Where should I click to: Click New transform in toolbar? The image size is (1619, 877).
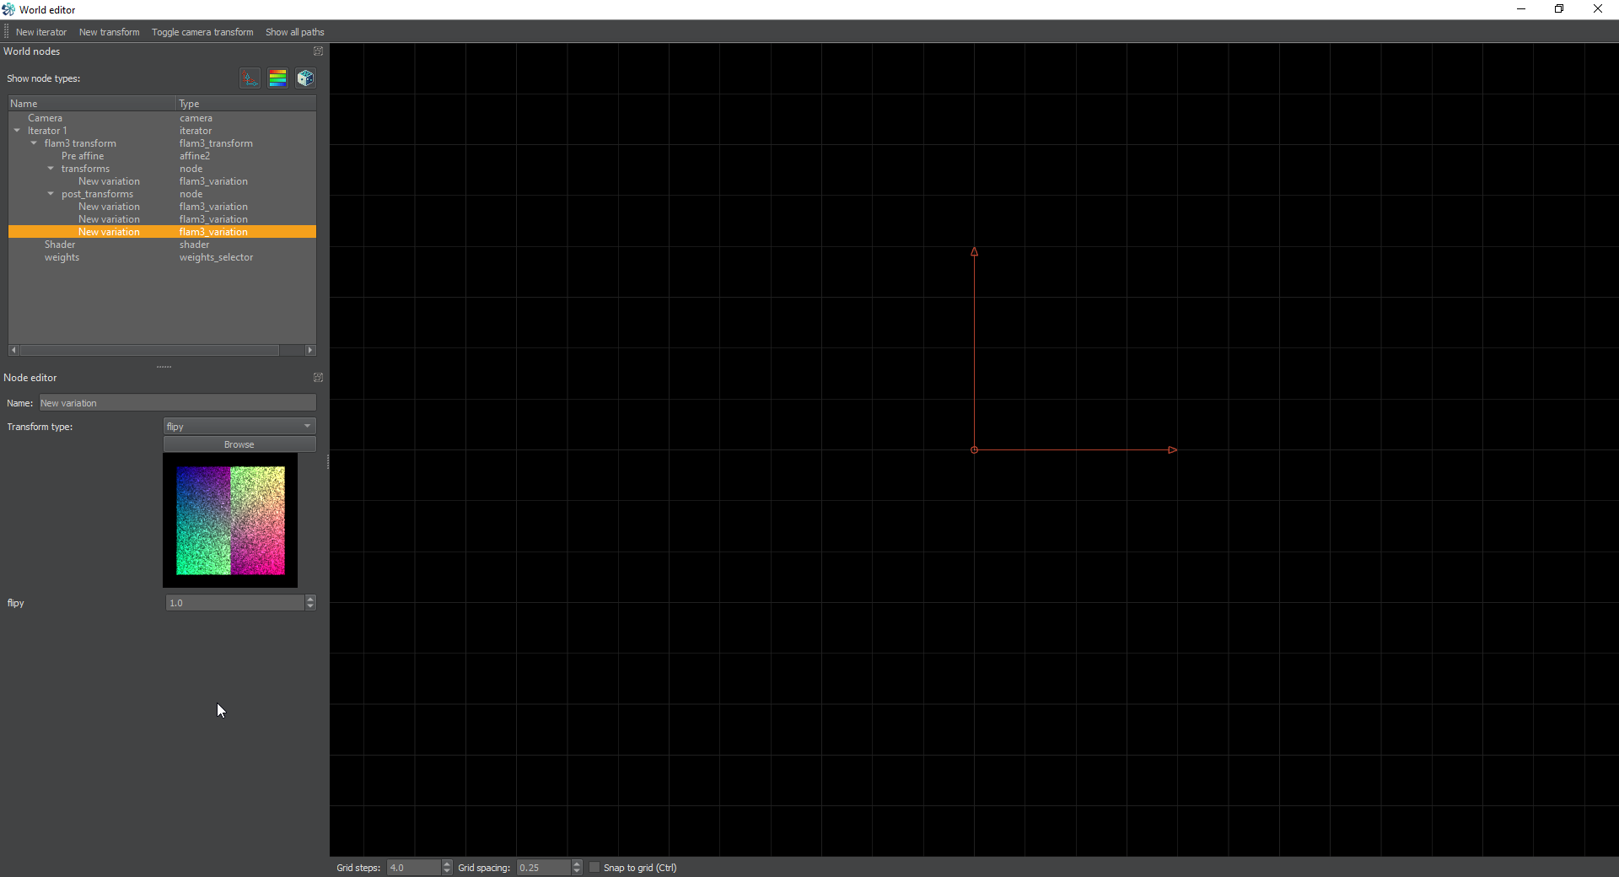coord(110,32)
